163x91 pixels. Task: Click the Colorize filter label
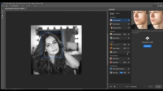115,52
